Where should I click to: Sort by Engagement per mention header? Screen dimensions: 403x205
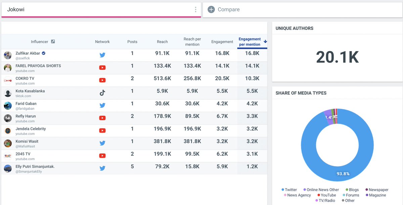click(x=250, y=42)
